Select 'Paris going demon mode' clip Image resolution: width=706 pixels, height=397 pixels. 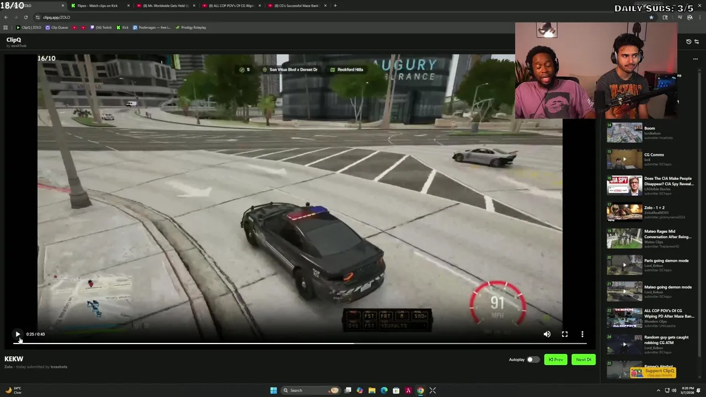point(651,265)
